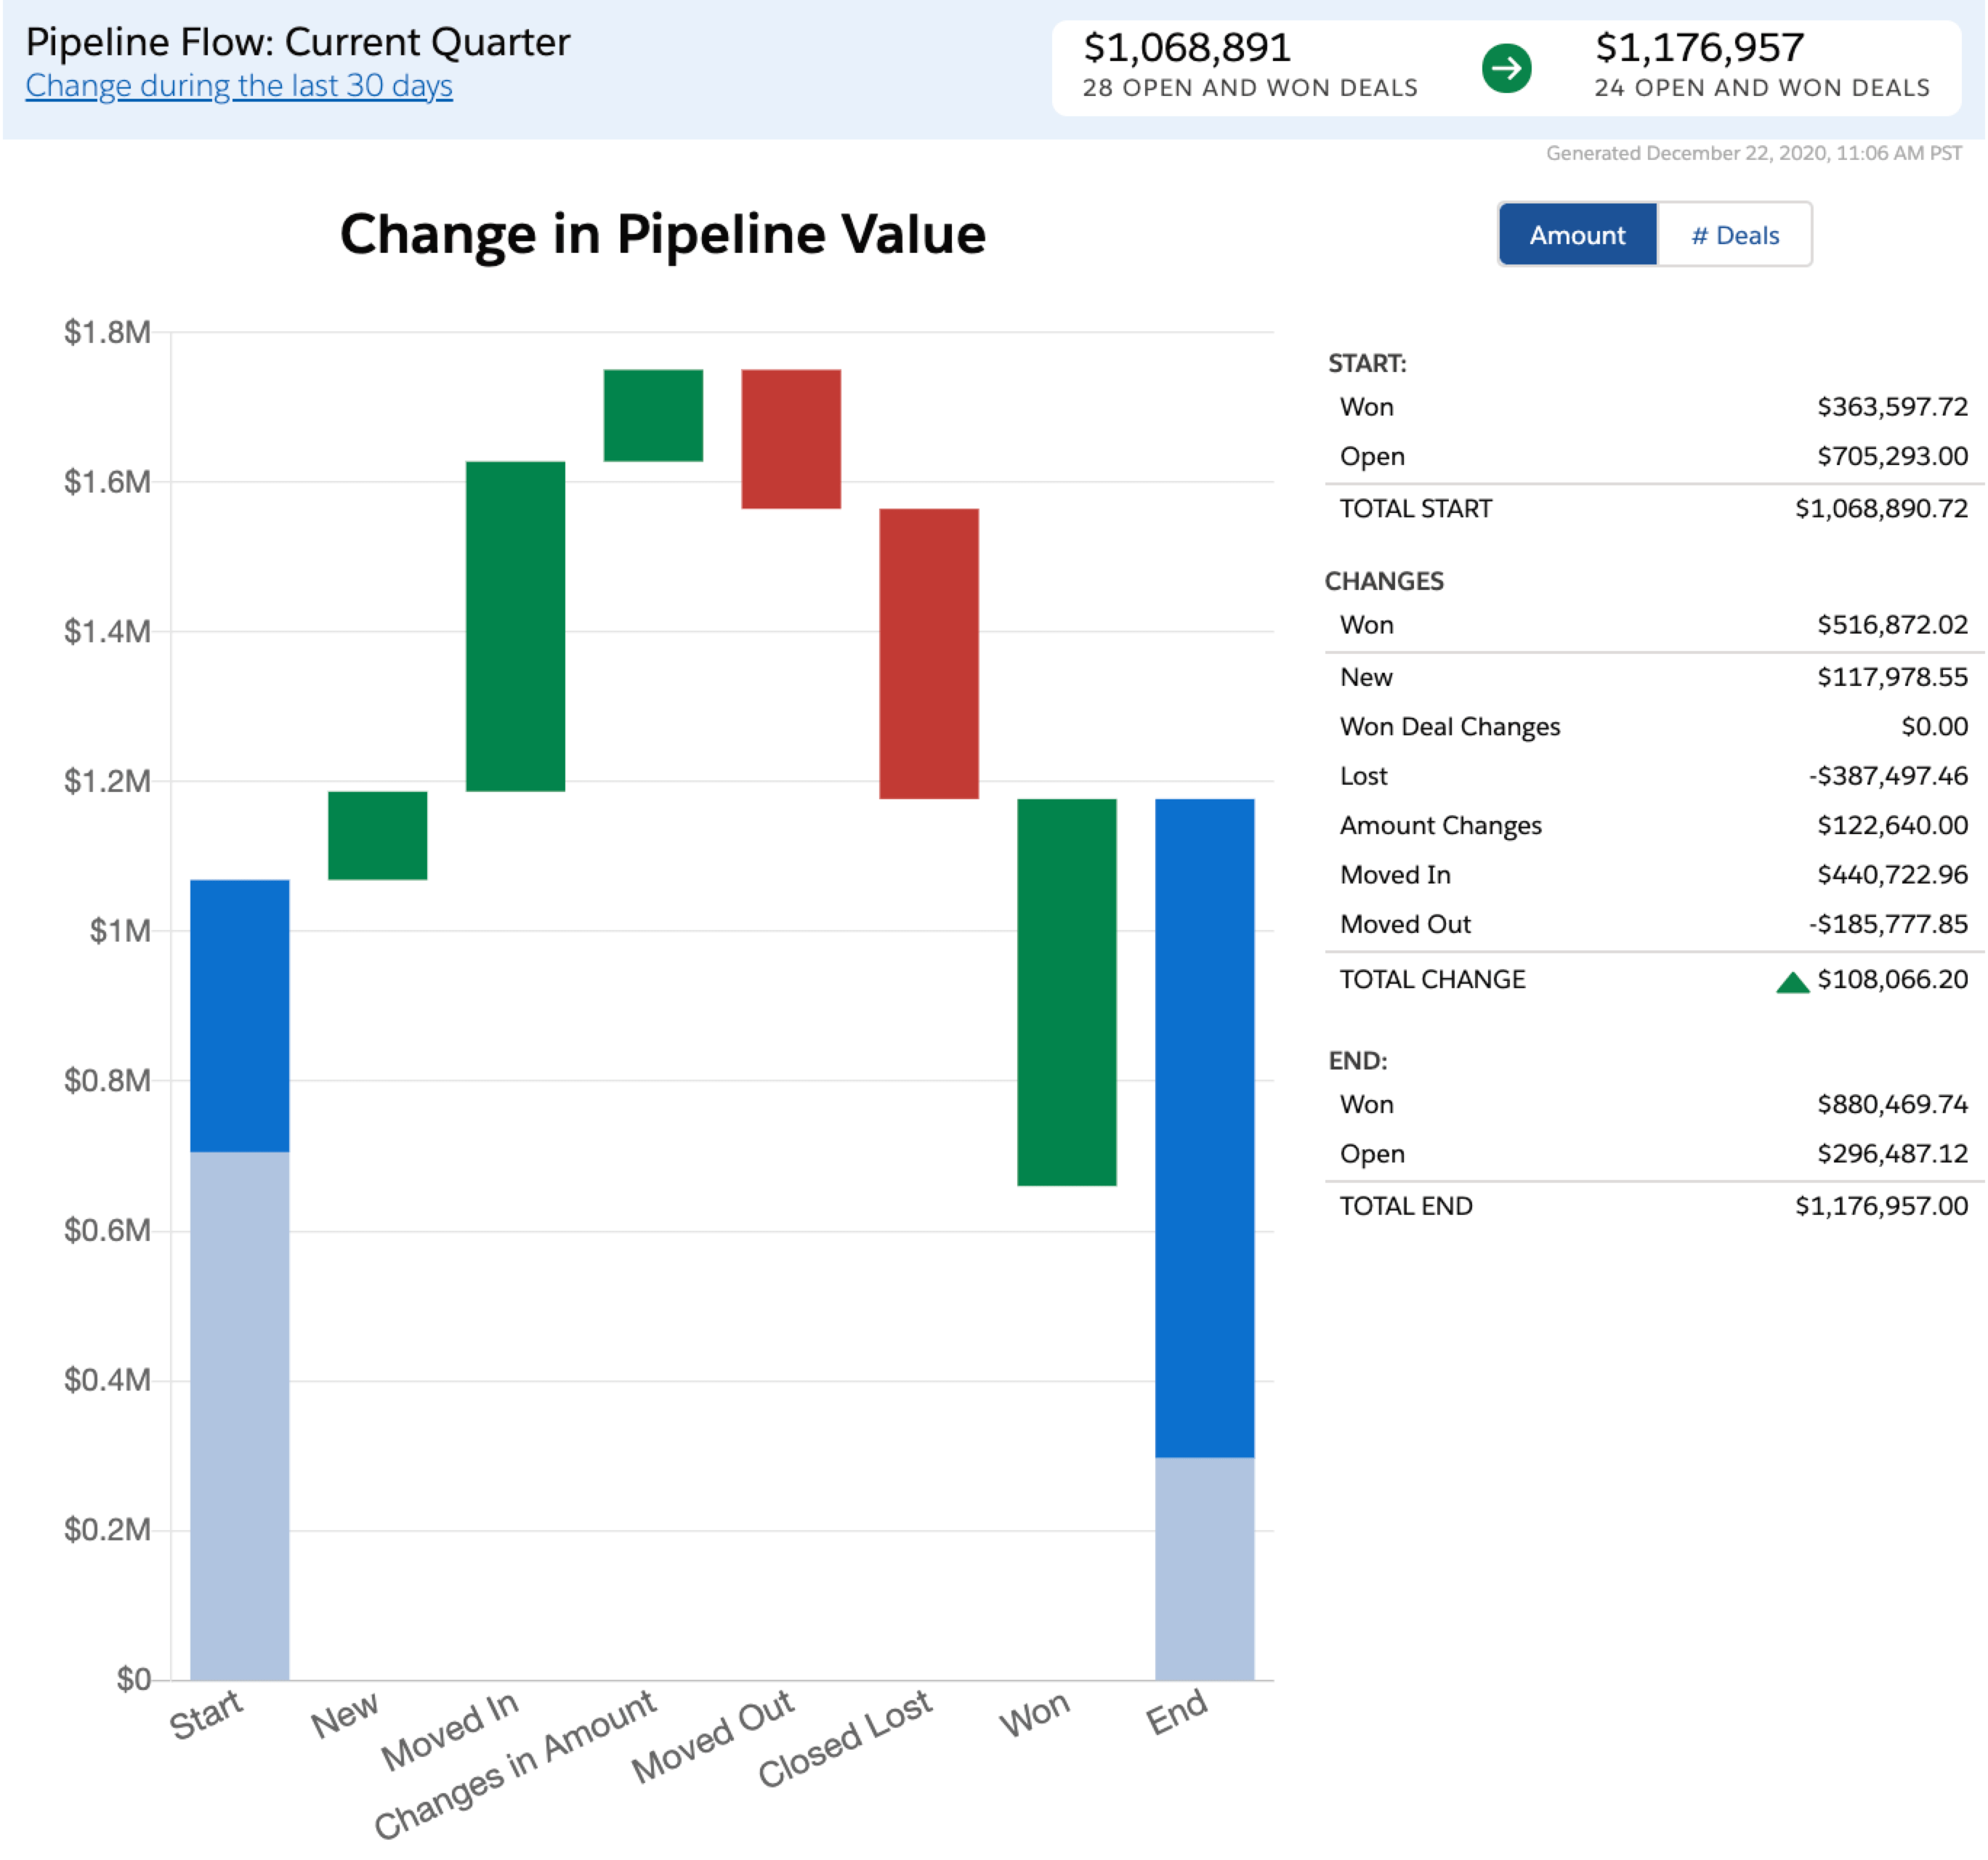Click the Moved In row in Changes

coord(1395,875)
